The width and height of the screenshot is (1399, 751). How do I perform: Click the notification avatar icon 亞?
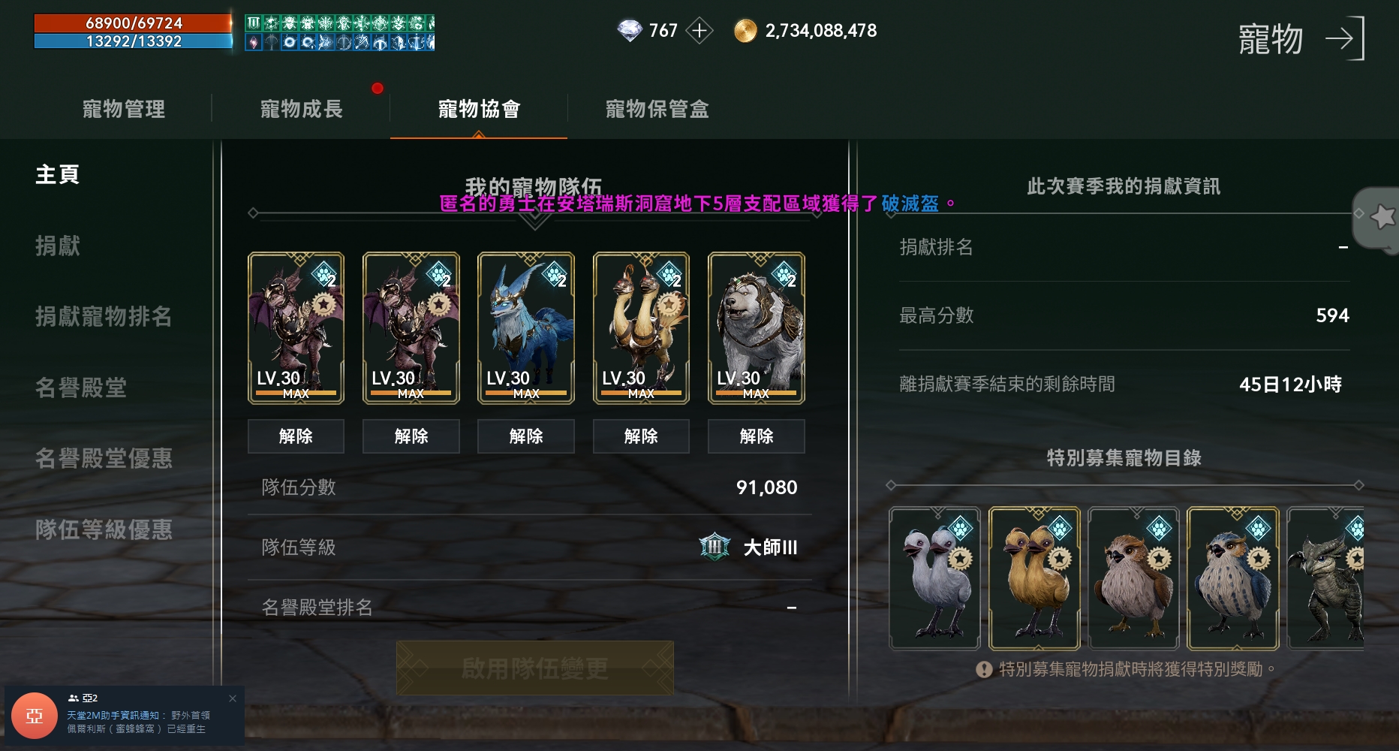(x=35, y=716)
